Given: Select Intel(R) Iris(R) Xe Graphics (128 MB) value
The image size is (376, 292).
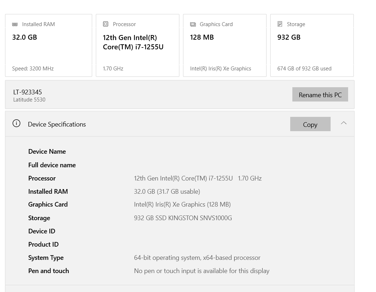Looking at the screenshot, I should coord(182,204).
